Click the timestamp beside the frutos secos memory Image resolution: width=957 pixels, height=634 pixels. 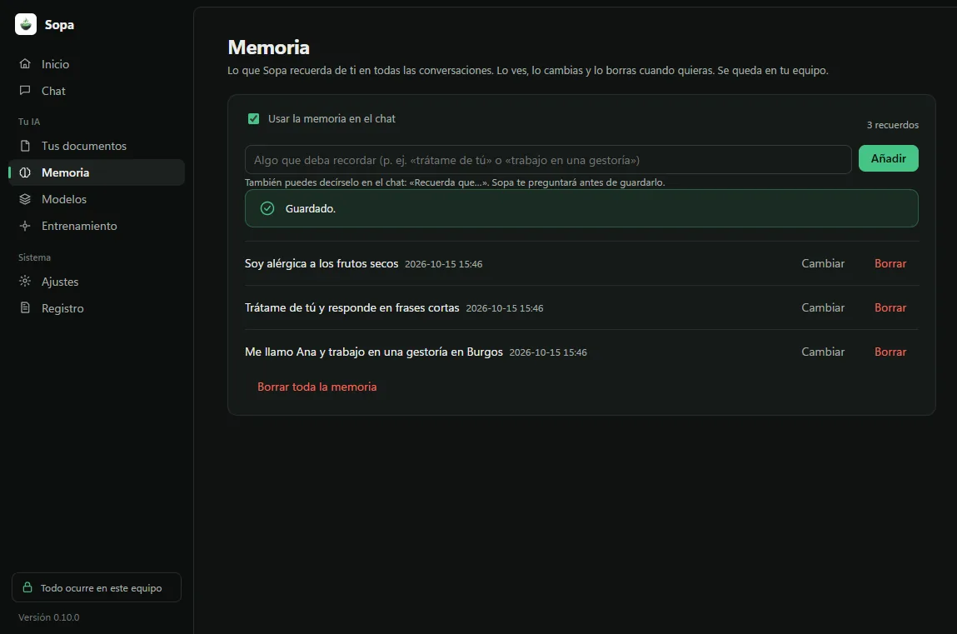tap(444, 264)
